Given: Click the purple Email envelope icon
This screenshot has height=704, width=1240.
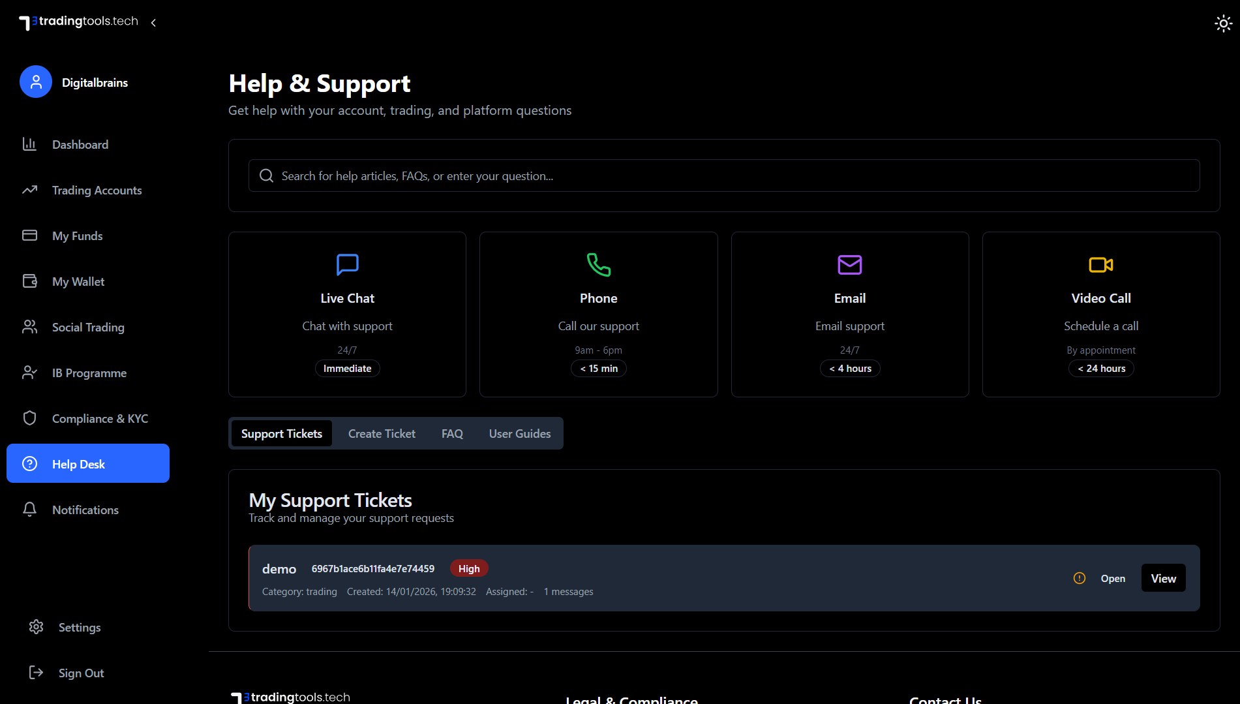Looking at the screenshot, I should [849, 264].
